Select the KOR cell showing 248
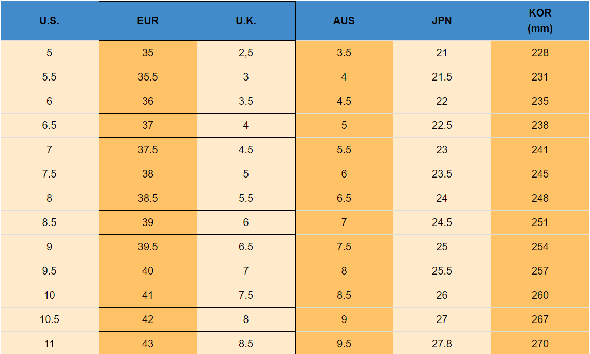This screenshot has width=590, height=354. click(x=540, y=198)
